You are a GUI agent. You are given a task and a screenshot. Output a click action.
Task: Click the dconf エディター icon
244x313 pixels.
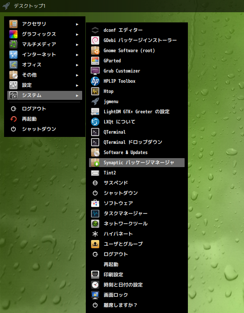95,30
